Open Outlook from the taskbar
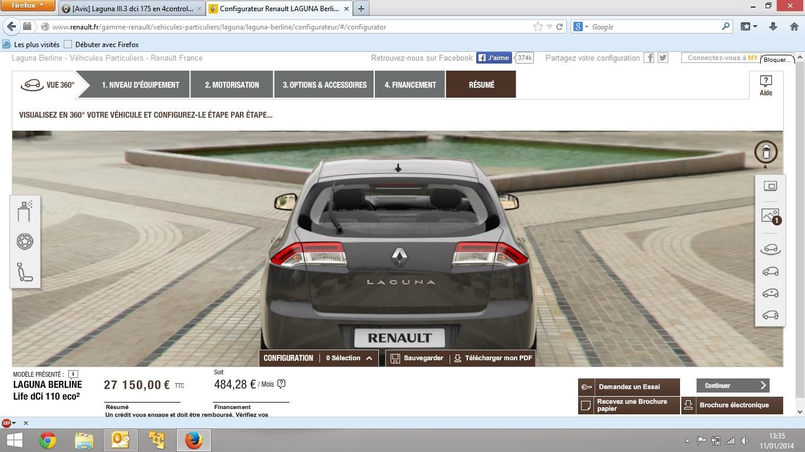The width and height of the screenshot is (805, 452). pyautogui.click(x=120, y=440)
